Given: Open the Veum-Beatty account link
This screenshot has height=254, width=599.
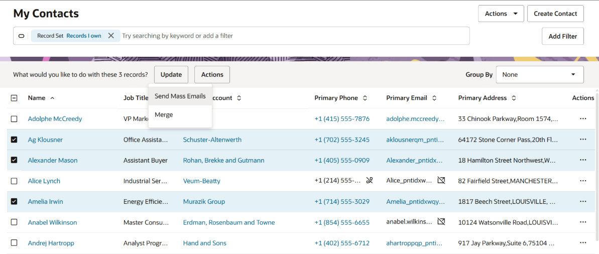Looking at the screenshot, I should pyautogui.click(x=202, y=181).
